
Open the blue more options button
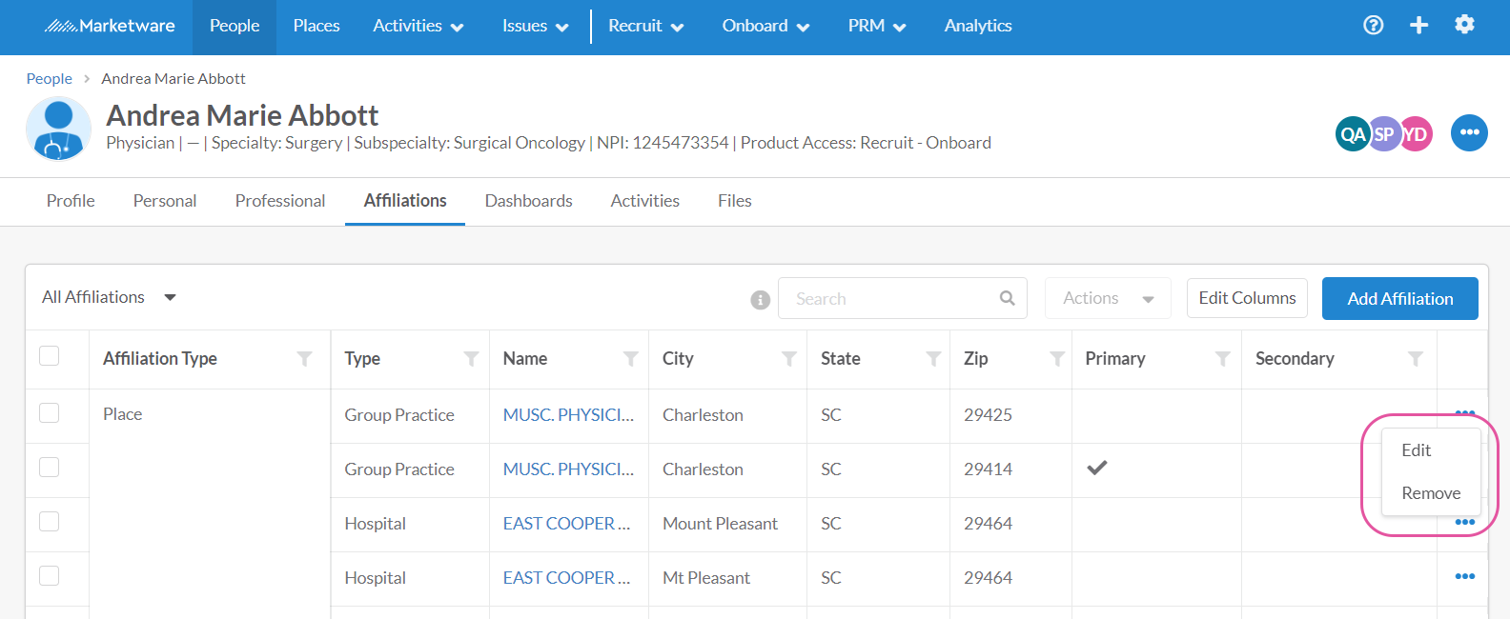[1469, 132]
